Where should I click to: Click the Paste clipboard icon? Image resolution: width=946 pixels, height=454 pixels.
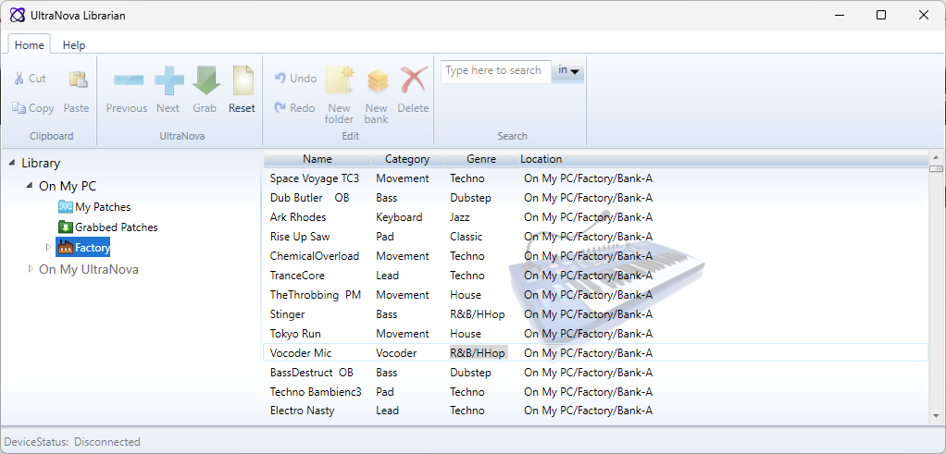77,82
